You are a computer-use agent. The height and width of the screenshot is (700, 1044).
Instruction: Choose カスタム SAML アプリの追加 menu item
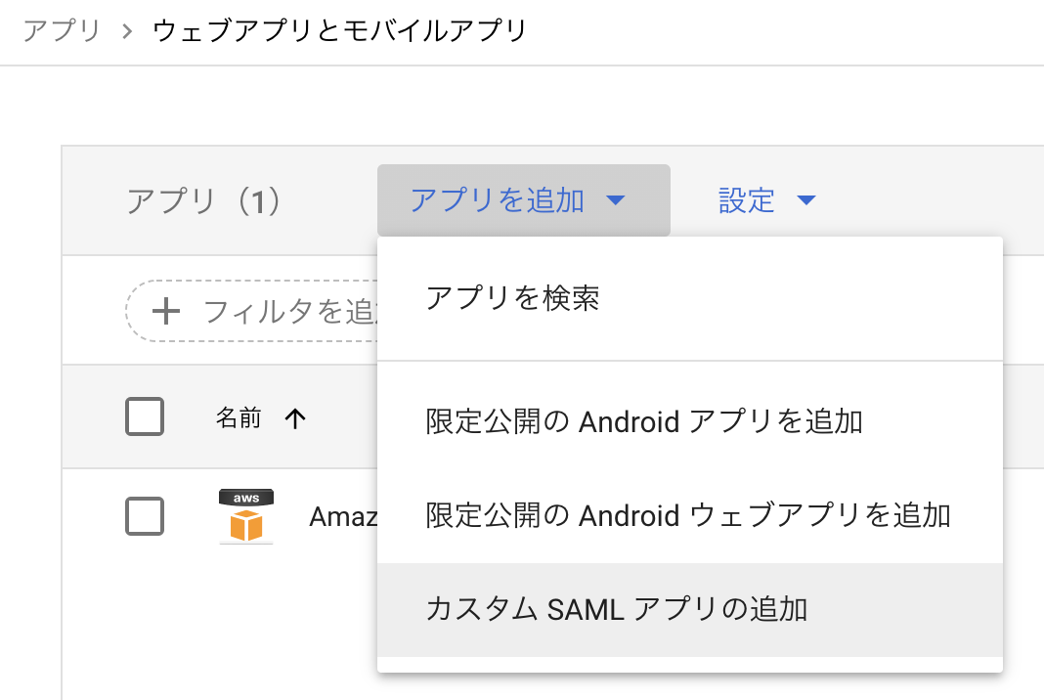616,609
